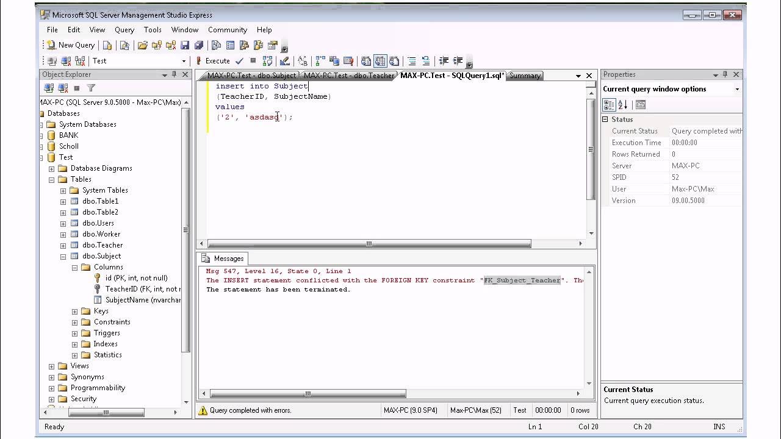Image resolution: width=781 pixels, height=439 pixels.
Task: Click Include Actual Execution Plan icon
Action: (320, 61)
